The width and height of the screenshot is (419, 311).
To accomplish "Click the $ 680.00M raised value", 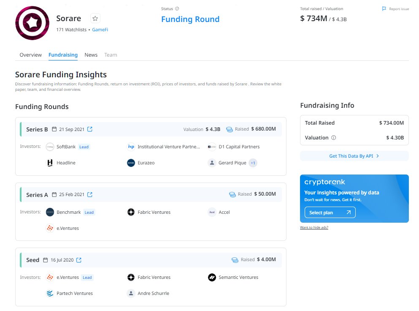I will (x=263, y=129).
